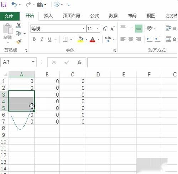The width and height of the screenshot is (178, 174).
Task: Undo the last action
Action: [x=14, y=5]
